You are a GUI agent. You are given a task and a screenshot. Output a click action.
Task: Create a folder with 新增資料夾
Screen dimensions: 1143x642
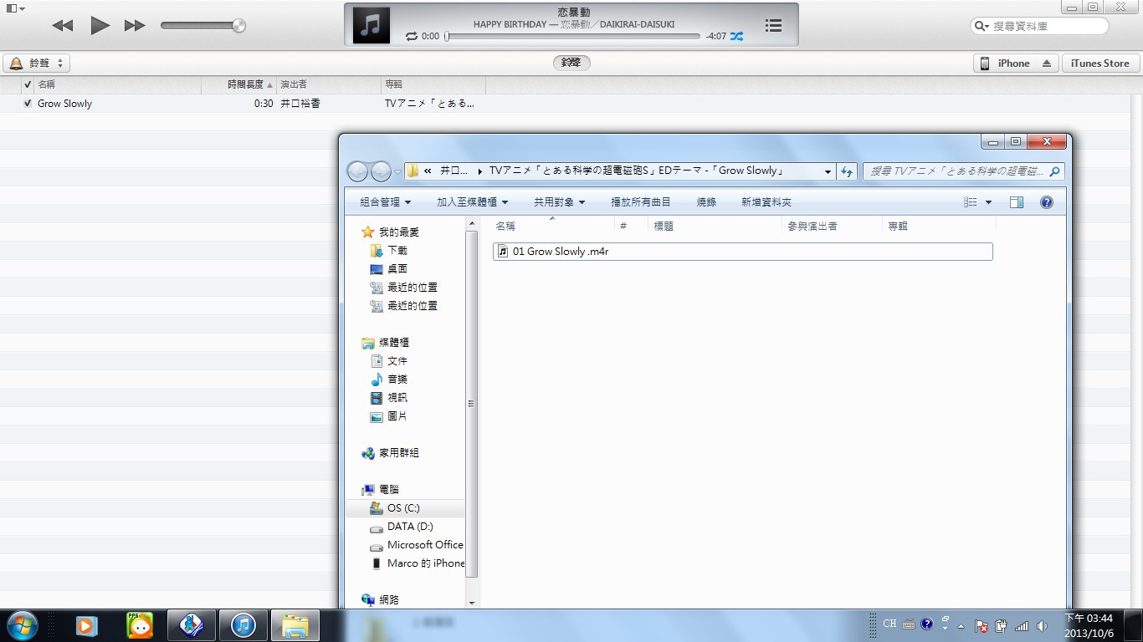[766, 202]
